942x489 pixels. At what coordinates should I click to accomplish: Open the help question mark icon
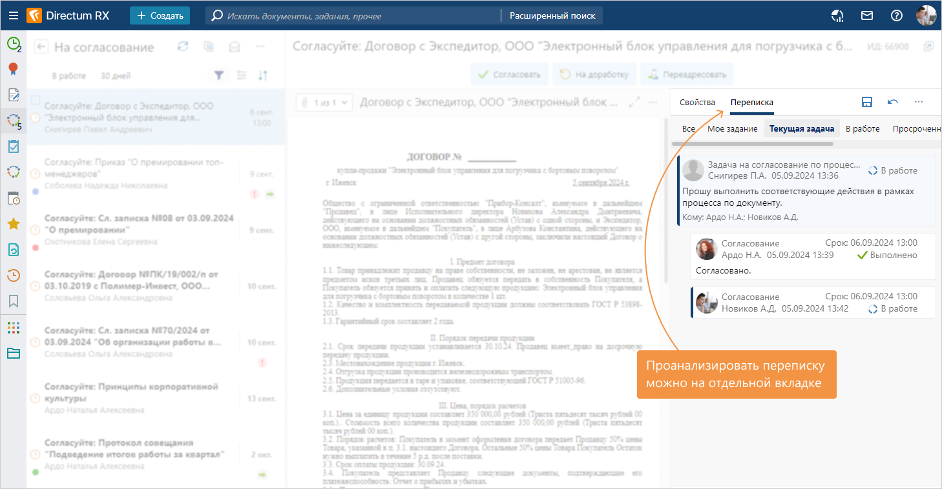pyautogui.click(x=896, y=15)
